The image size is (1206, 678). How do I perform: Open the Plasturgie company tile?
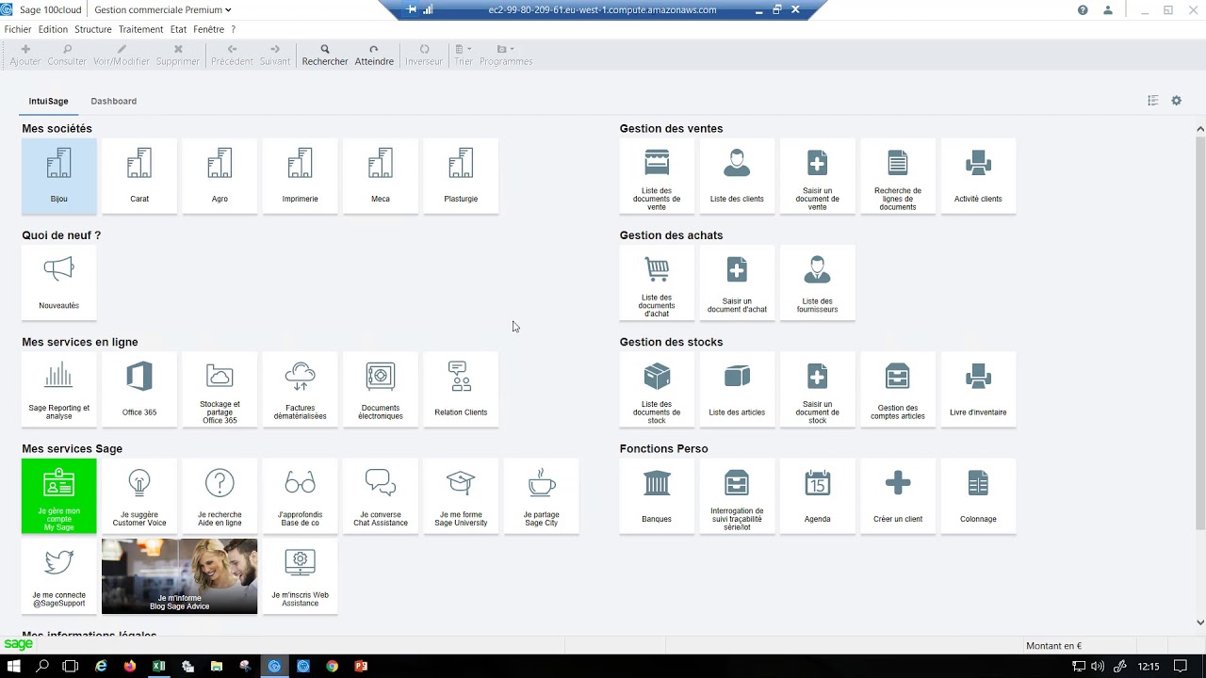click(x=461, y=176)
